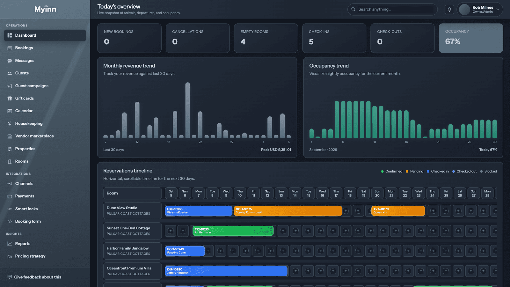Click the Confirmed green legend dot
The width and height of the screenshot is (510, 287).
[x=382, y=172]
